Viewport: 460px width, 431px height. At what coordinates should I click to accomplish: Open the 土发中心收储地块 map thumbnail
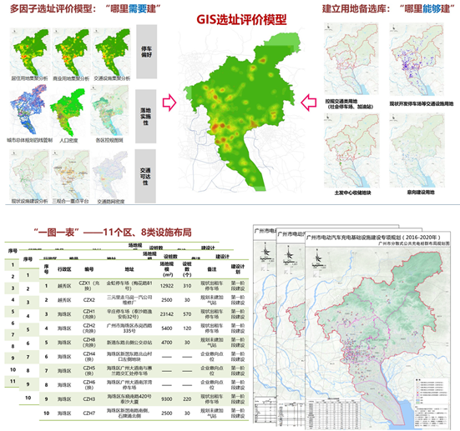click(x=351, y=150)
